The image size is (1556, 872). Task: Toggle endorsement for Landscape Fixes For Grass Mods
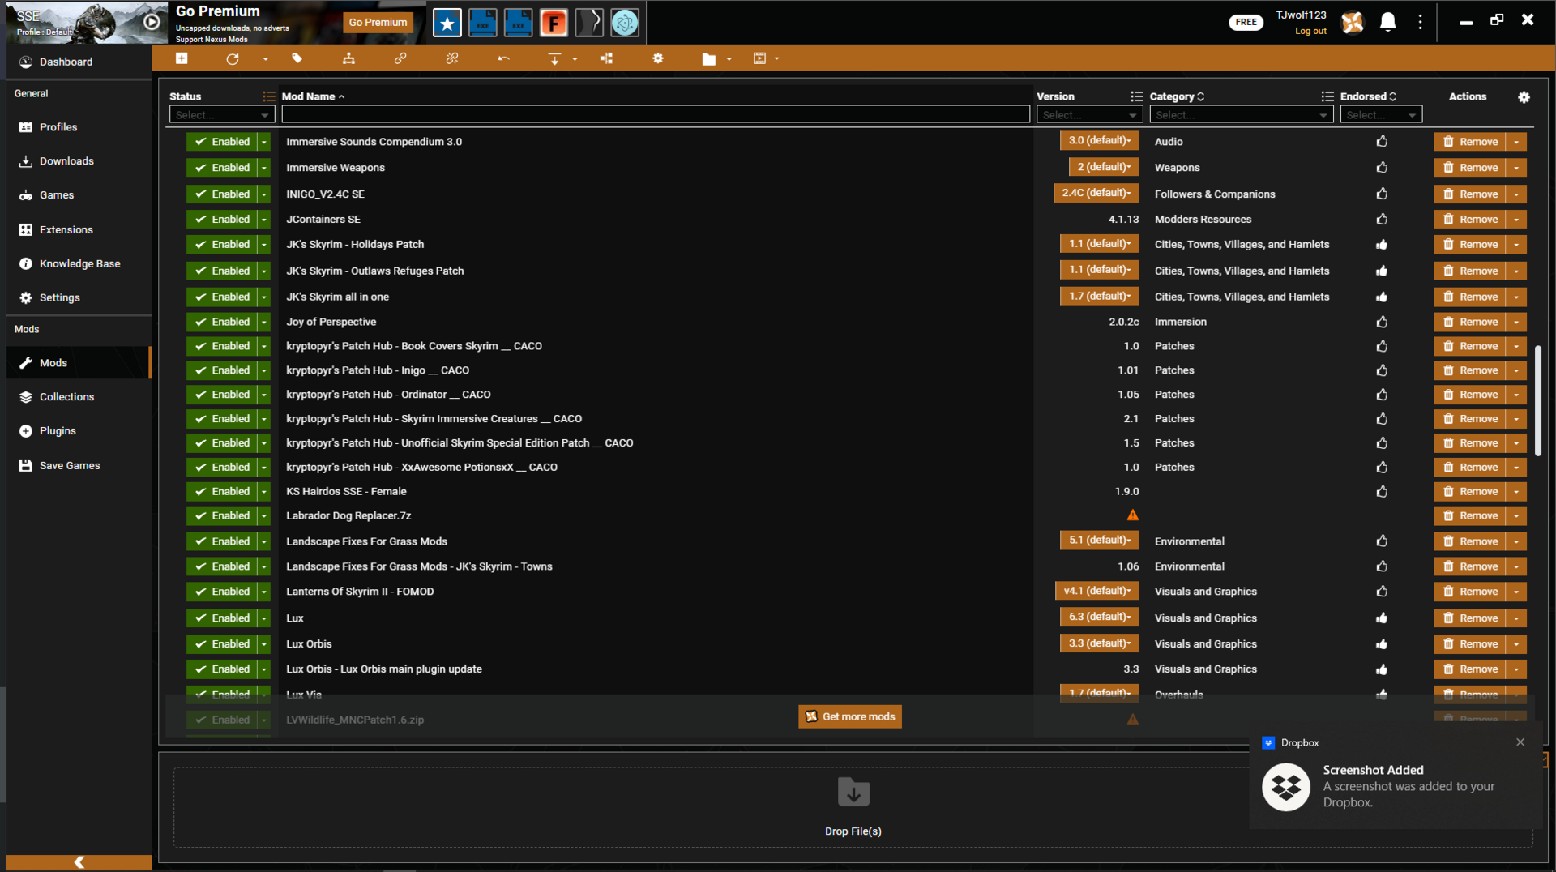point(1382,541)
